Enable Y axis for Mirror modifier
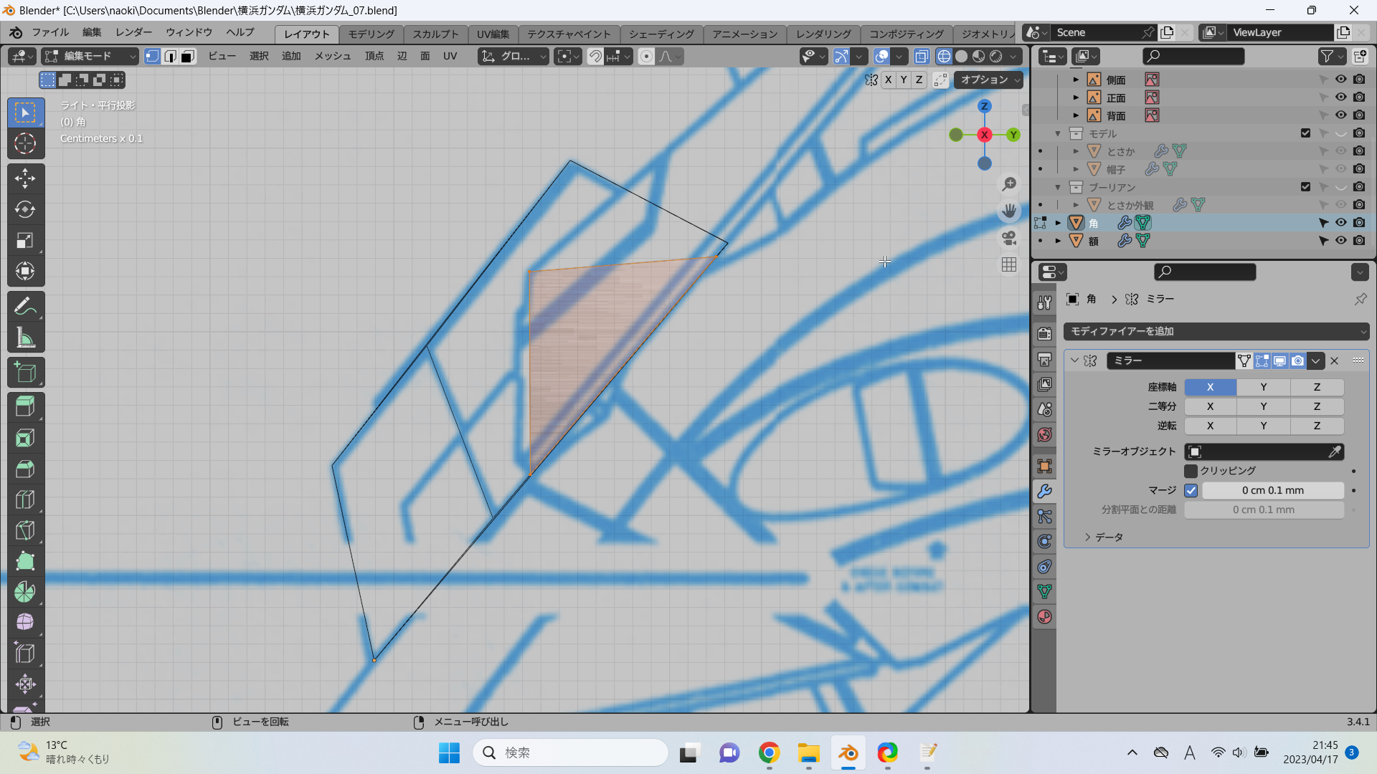The height and width of the screenshot is (774, 1377). coord(1263,387)
